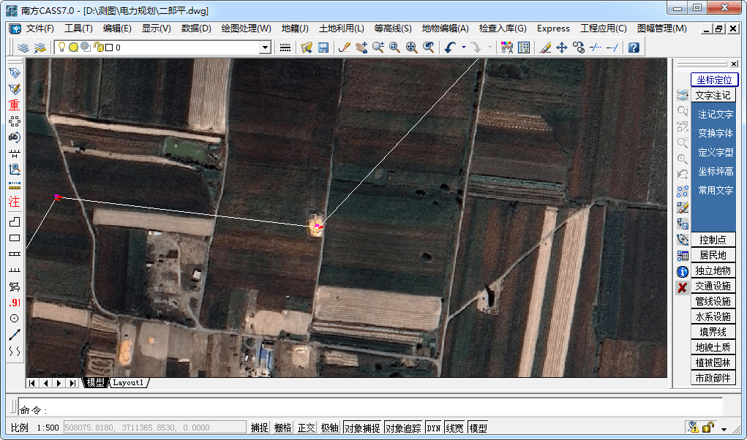Open the 植被园林 category
747x440 pixels.
713,363
